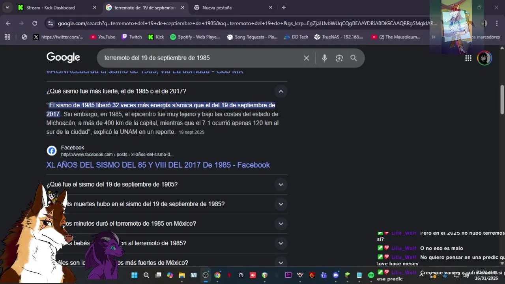Viewport: 505px width, 284px height.
Task: Open the AGN Recuerda el sismo result link
Action: pyautogui.click(x=145, y=71)
